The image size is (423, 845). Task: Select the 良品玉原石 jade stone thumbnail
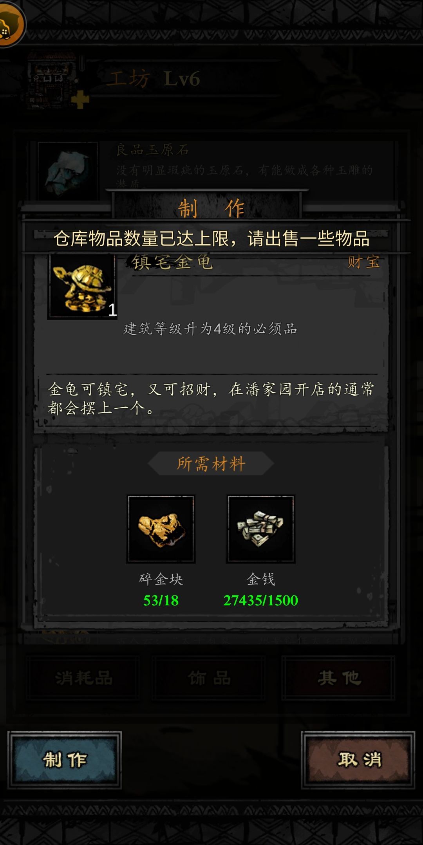click(68, 171)
